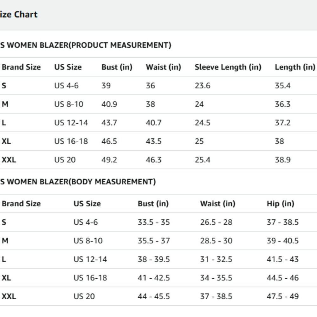
Task: Select the sleeve length value 25.4
Action: [203, 160]
